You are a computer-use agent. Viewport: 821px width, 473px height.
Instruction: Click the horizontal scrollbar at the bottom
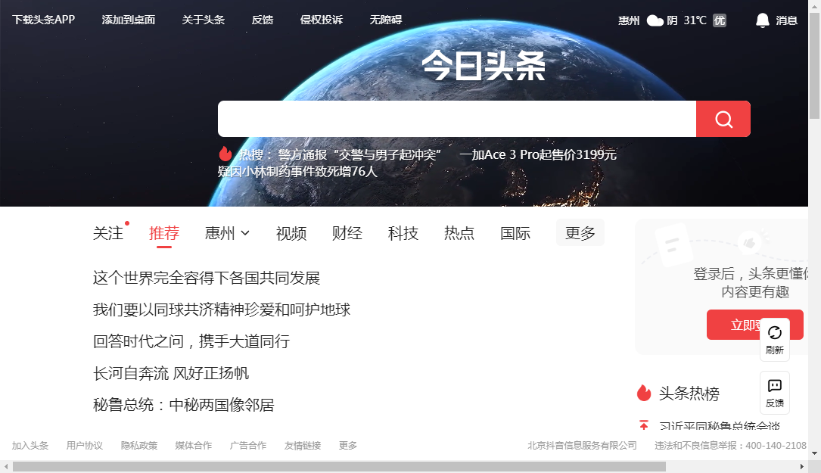339,466
